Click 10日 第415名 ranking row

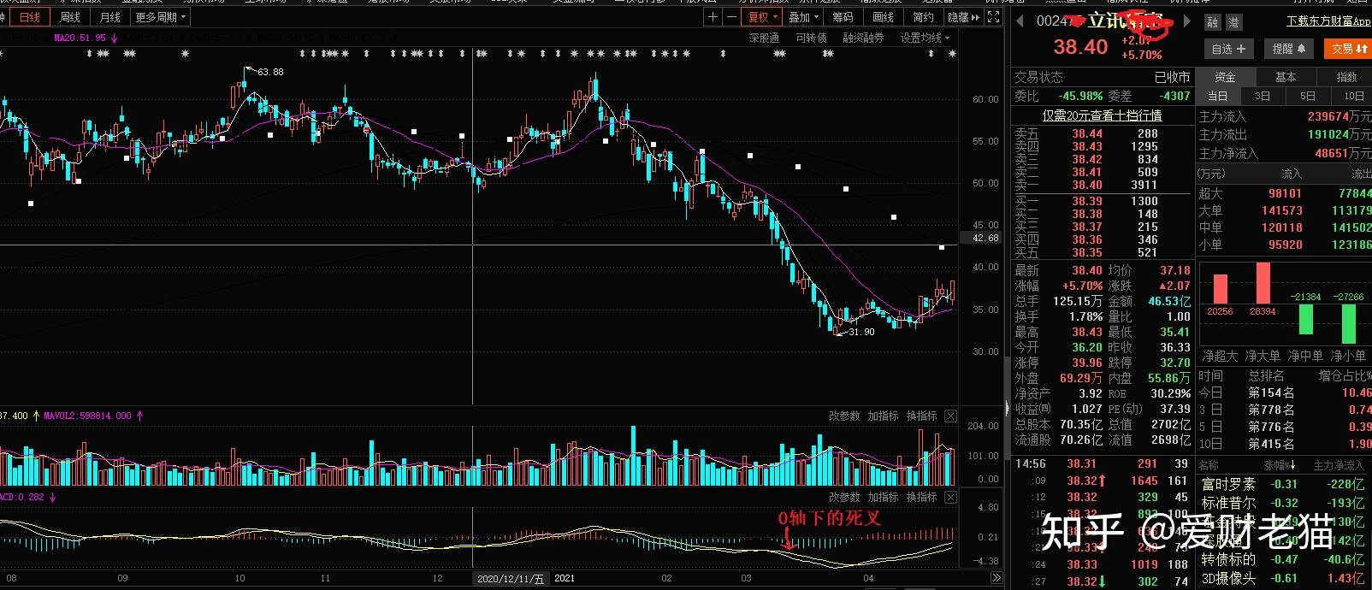[x=1285, y=444]
